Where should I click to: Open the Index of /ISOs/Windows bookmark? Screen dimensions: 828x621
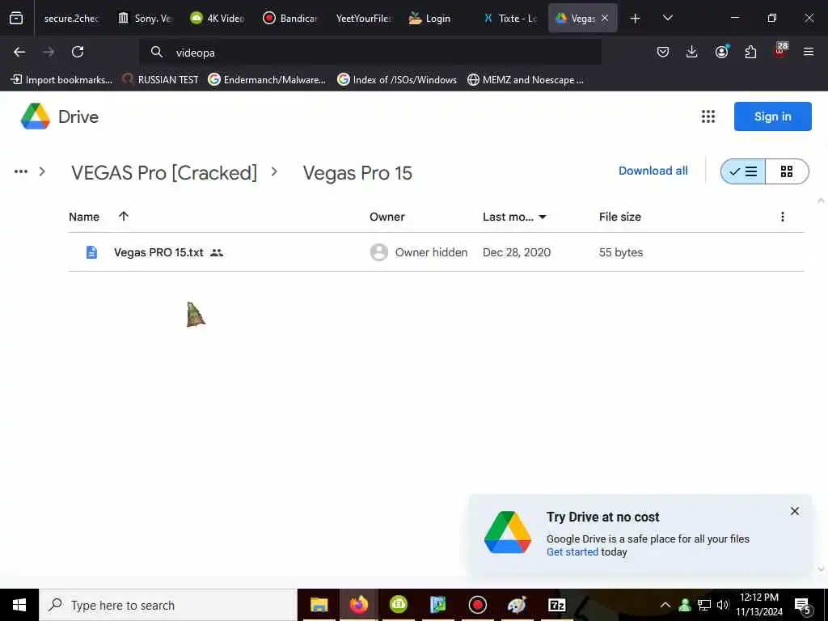coord(397,80)
